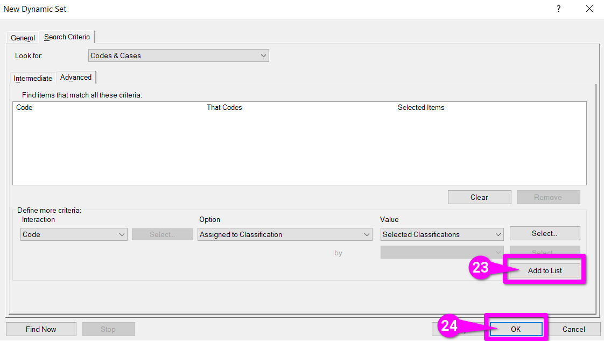Expand the Option dropdown Assigned to Classification

tap(285, 235)
